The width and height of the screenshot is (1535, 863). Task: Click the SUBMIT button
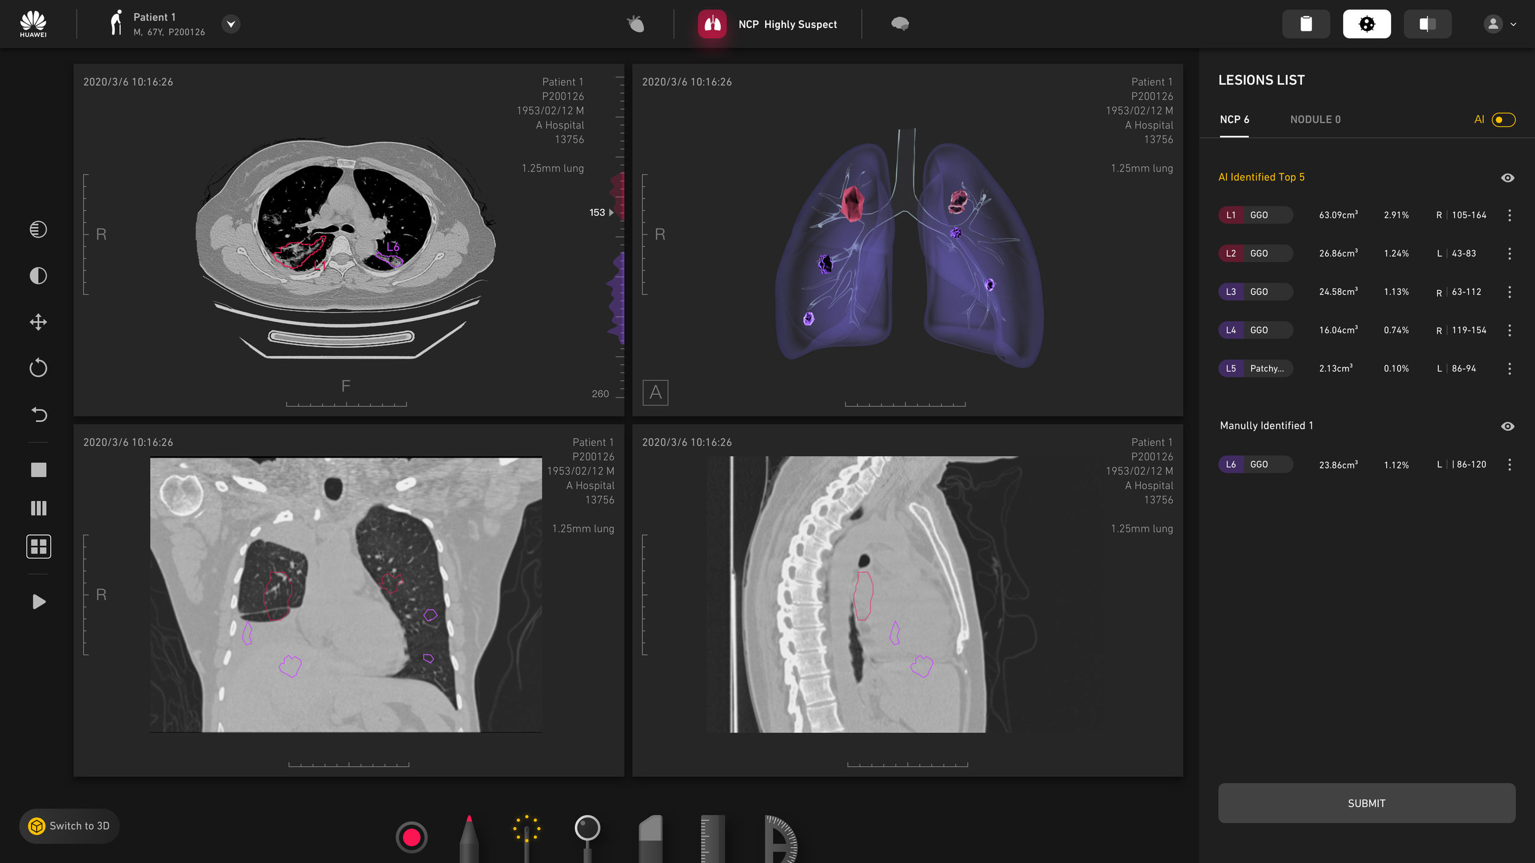click(1366, 803)
